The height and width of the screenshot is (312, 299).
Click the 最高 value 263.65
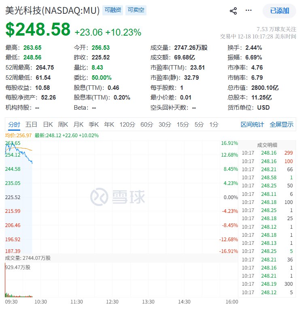[32, 48]
